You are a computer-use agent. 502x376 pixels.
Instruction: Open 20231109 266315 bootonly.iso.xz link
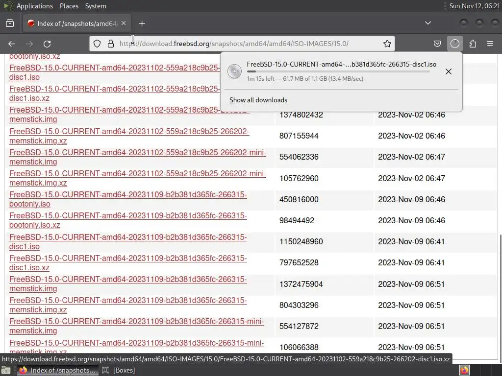[128, 220]
